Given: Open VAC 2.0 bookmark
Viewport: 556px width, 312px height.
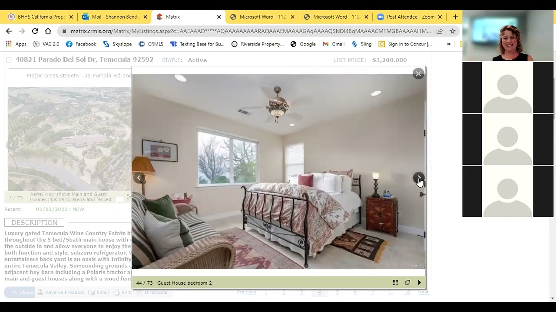Looking at the screenshot, I should (46, 44).
